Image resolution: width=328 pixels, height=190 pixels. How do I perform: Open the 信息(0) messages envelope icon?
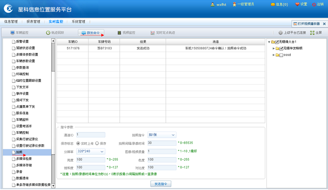[x=273, y=4]
